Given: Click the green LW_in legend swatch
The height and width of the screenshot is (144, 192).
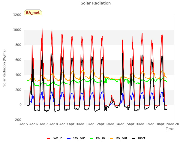Looking at the screenshot, I should tap(92, 139).
